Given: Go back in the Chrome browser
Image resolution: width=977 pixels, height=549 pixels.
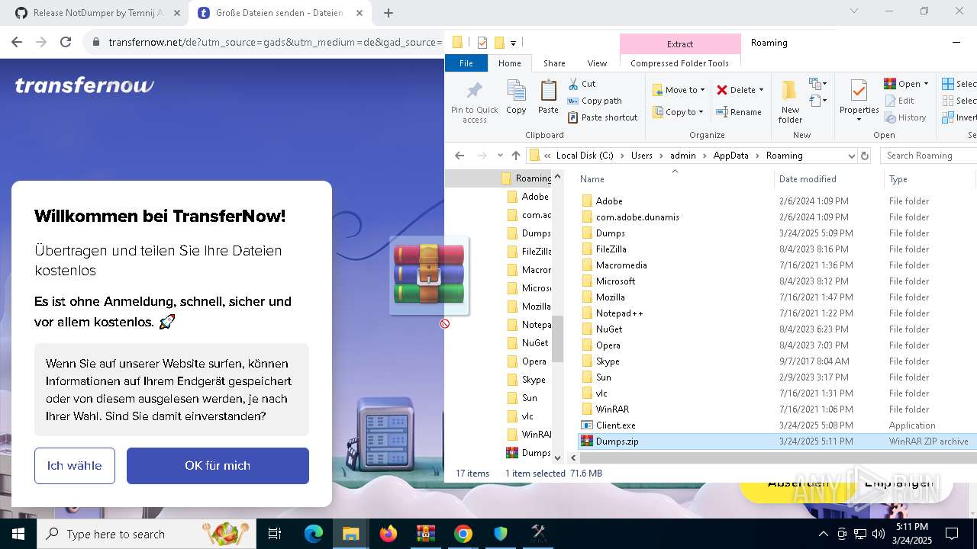Looking at the screenshot, I should pyautogui.click(x=17, y=43).
